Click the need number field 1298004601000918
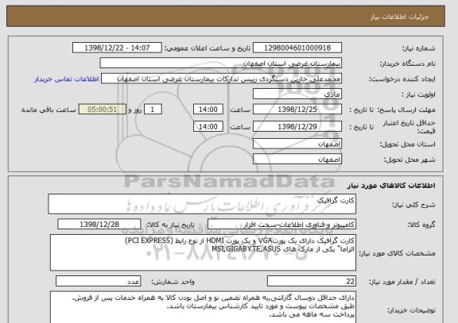 (297, 48)
